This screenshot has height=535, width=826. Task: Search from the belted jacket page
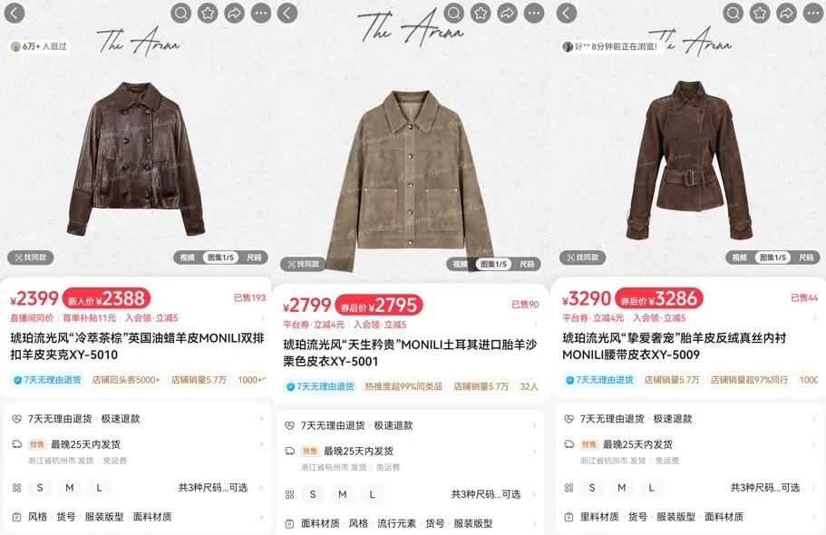pyautogui.click(x=733, y=14)
